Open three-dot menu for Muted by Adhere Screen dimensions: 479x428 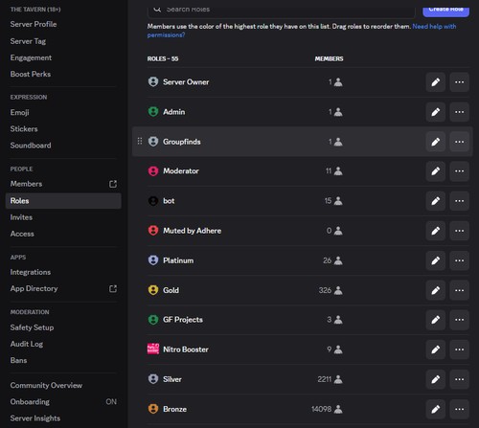point(460,231)
